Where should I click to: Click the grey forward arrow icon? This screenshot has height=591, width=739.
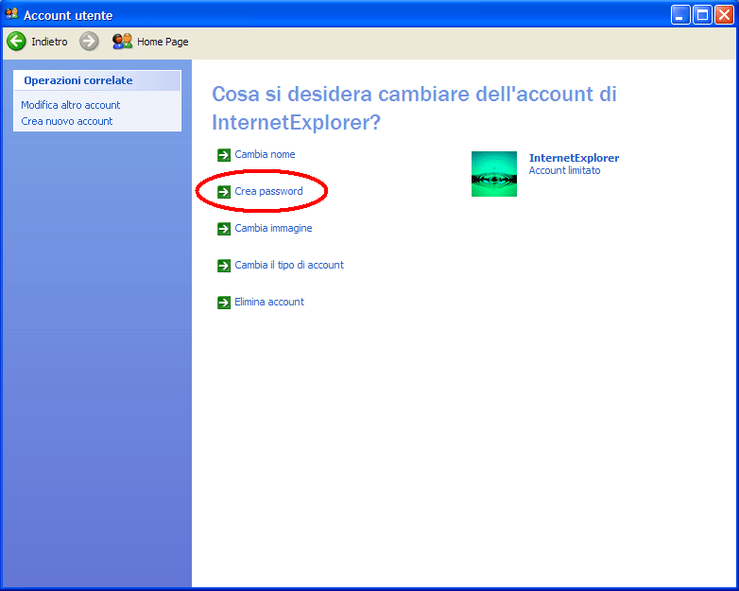(x=89, y=42)
